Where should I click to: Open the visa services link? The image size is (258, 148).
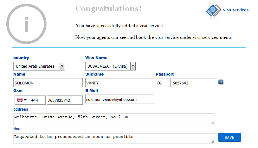click(235, 10)
